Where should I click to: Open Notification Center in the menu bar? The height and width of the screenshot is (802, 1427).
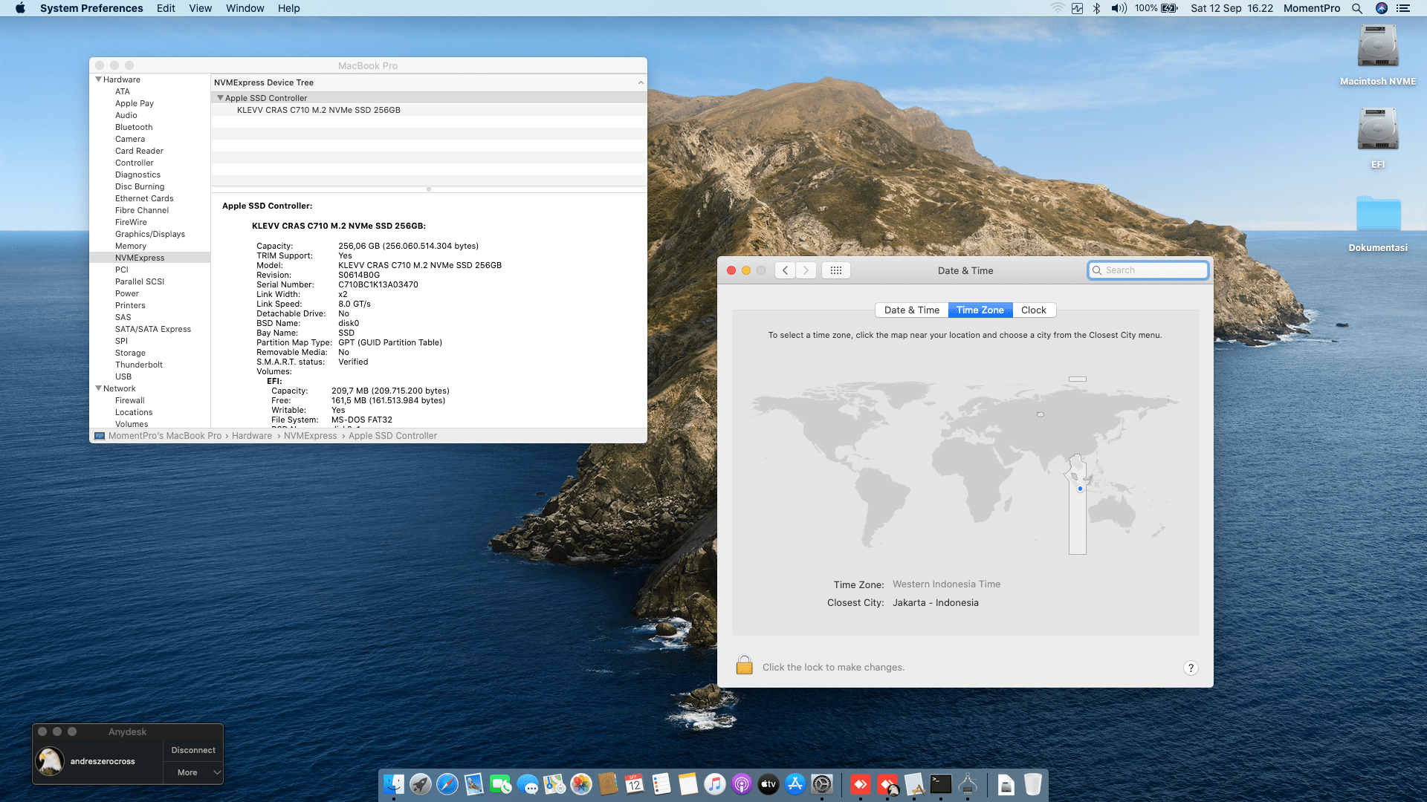1403,8
